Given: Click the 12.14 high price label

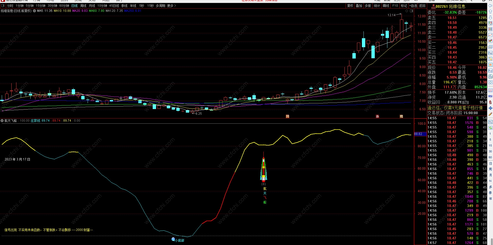Looking at the screenshot, I should [391, 15].
